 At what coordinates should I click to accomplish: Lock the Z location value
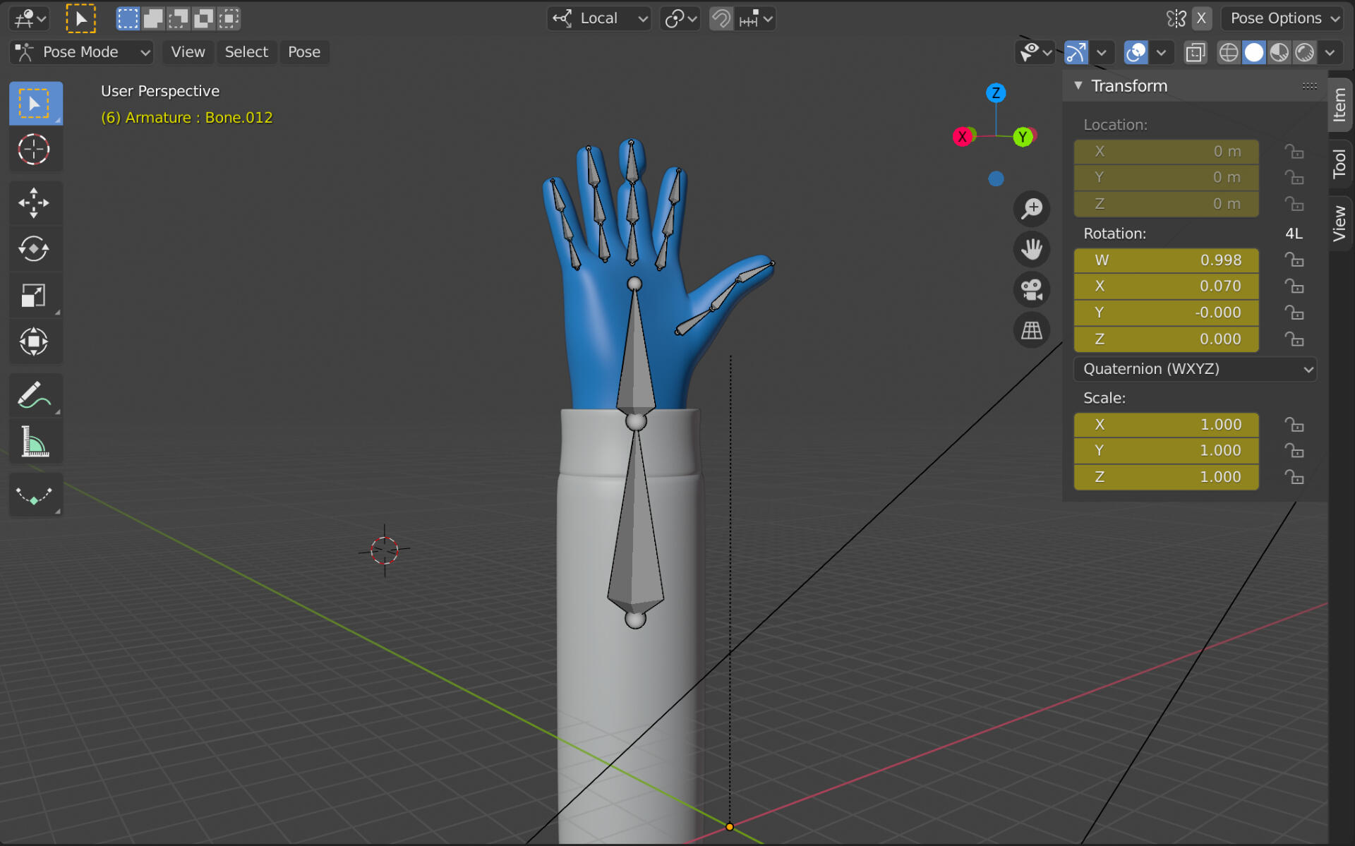tap(1295, 204)
